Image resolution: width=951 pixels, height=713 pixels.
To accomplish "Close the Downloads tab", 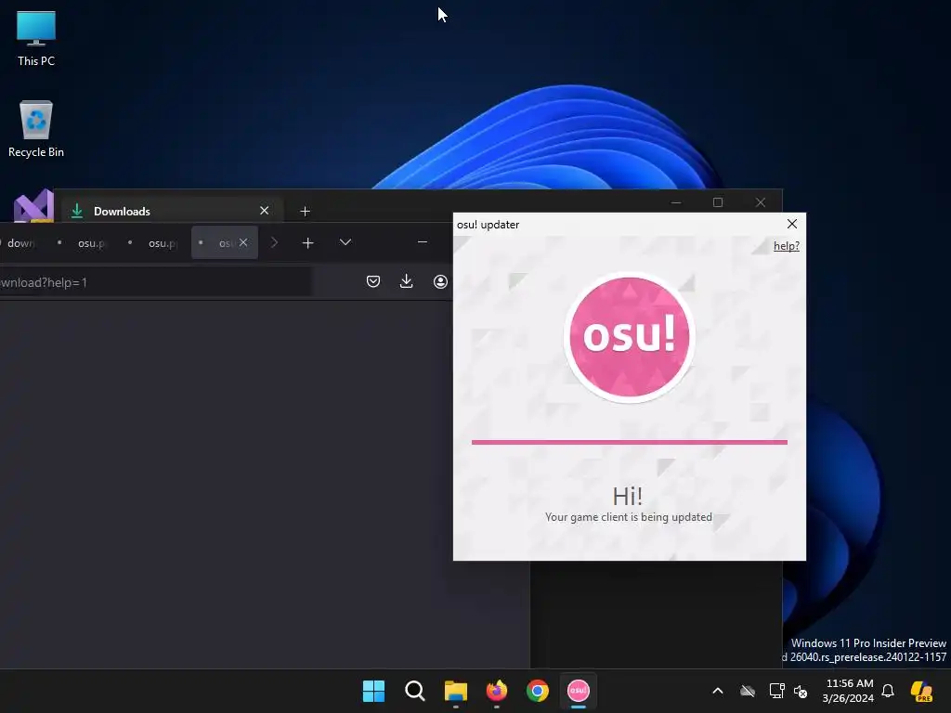I will (264, 211).
